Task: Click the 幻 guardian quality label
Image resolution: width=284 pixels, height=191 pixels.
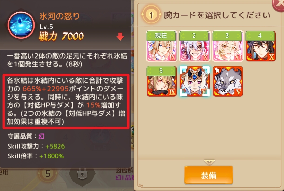Action: [x=41, y=136]
